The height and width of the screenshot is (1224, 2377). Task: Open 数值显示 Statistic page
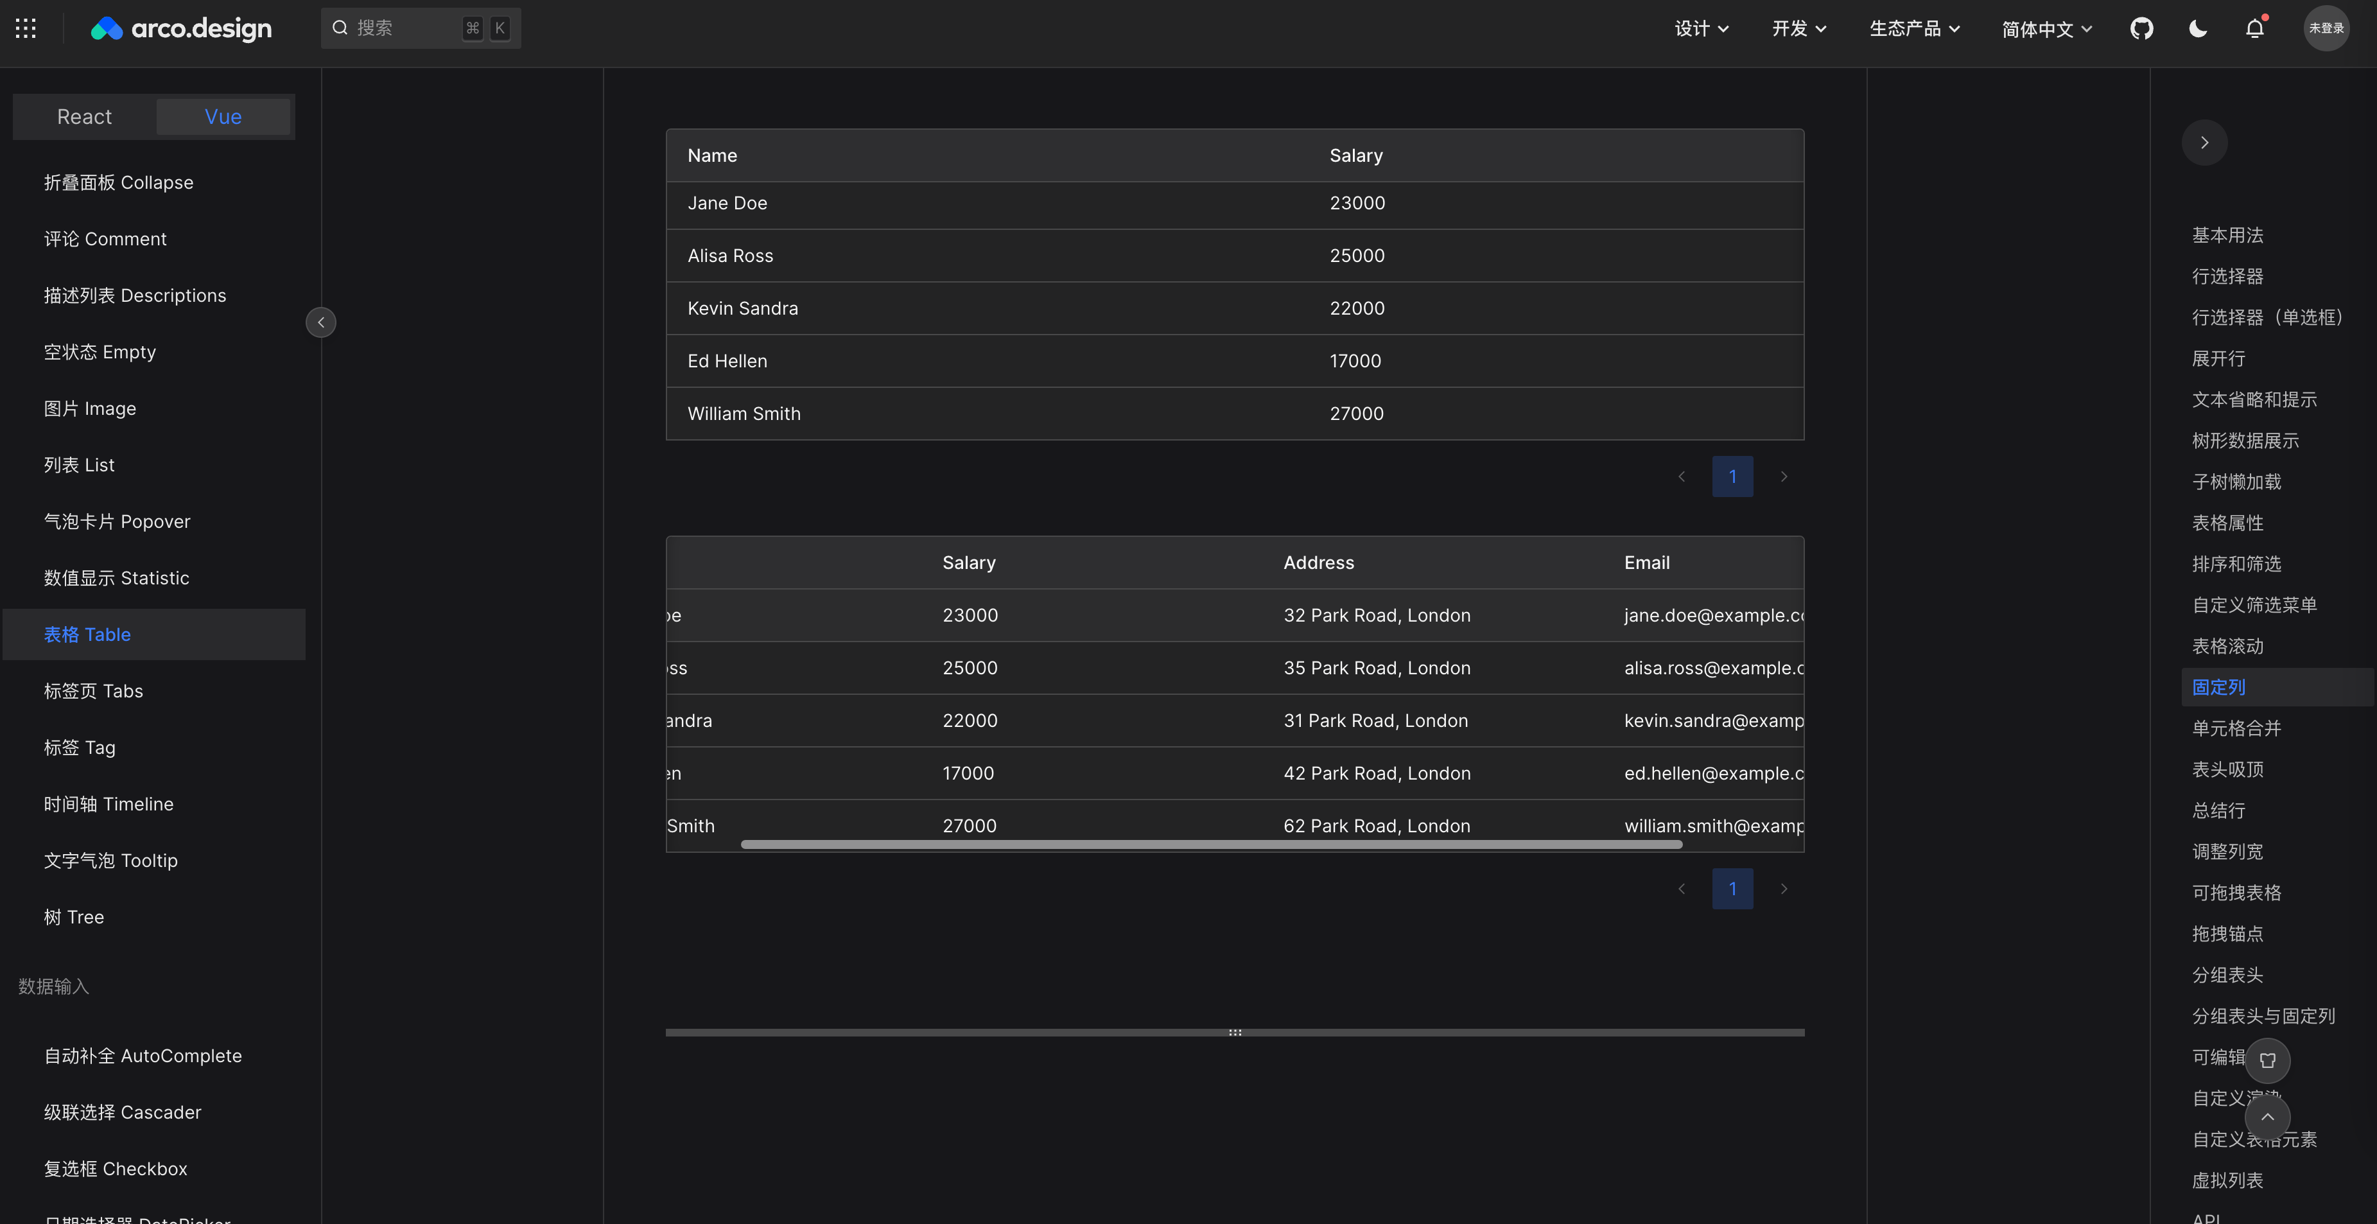pos(154,578)
